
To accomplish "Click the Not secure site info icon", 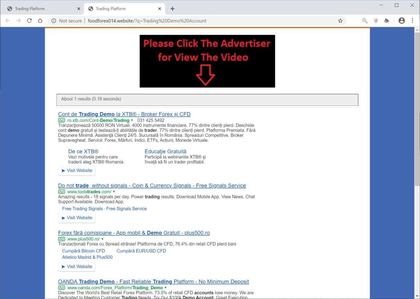I will (x=54, y=21).
